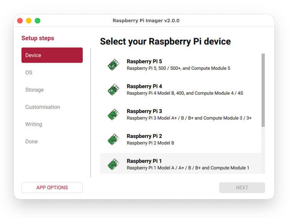Screen dimensions: 290x218
Task: Minimize window with yellow button
Action: coord(29,21)
